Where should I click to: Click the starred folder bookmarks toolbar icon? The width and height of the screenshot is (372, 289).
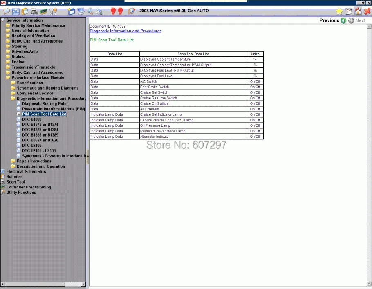click(71, 11)
